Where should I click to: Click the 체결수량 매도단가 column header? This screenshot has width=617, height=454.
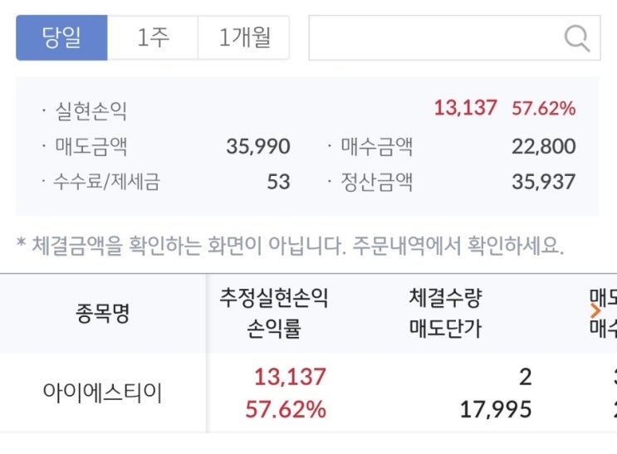click(x=445, y=314)
